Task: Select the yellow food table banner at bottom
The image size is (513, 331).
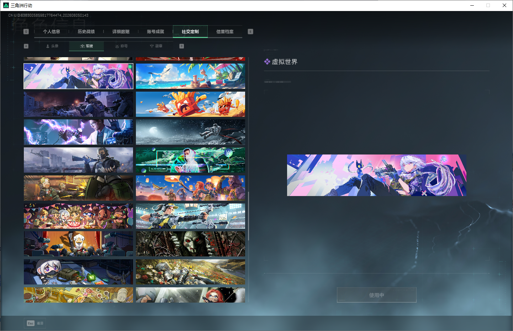Action: click(78, 295)
